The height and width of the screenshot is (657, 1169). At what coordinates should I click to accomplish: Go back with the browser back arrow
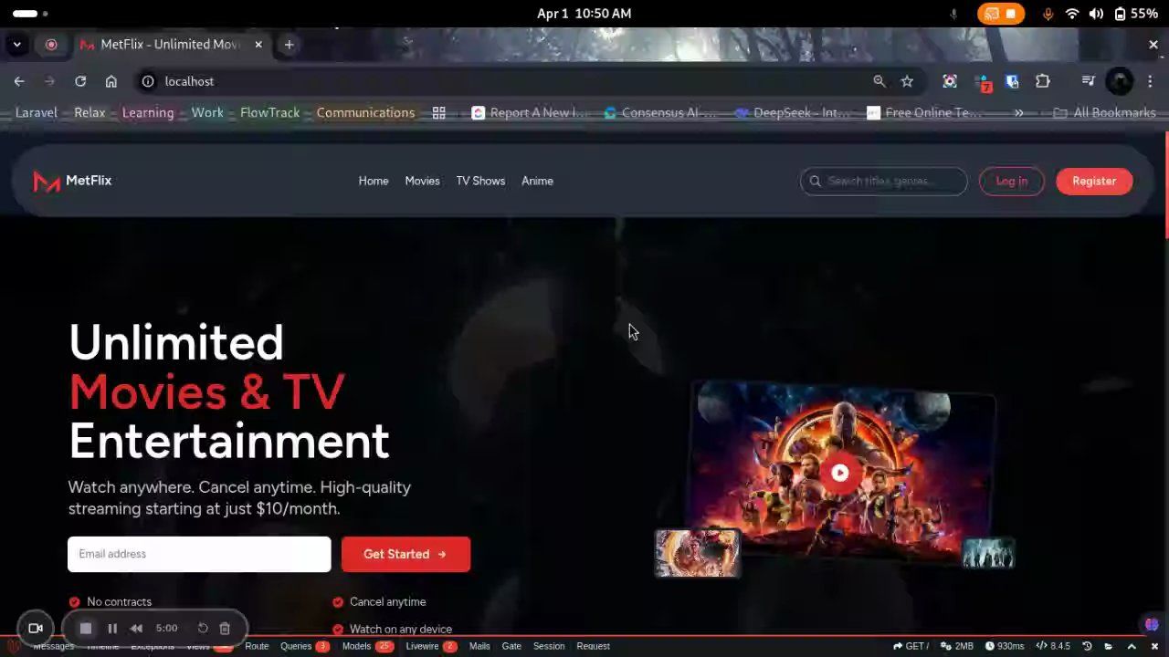[x=19, y=81]
